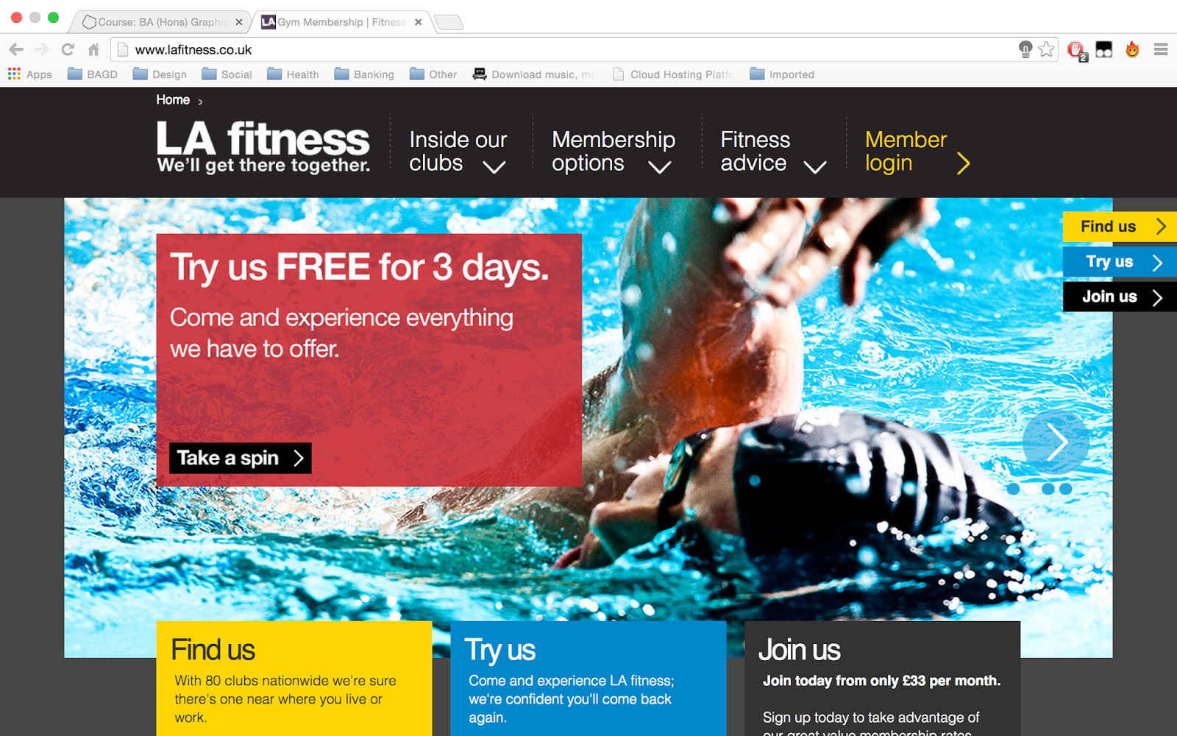
Task: Advance slideshow with the next arrow circle
Action: click(1056, 442)
